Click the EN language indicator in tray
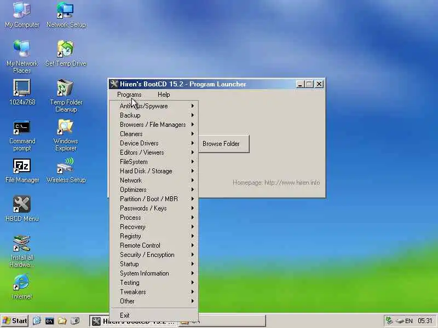The height and width of the screenshot is (328, 438). 408,321
